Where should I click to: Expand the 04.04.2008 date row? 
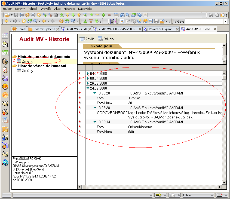point(88,74)
